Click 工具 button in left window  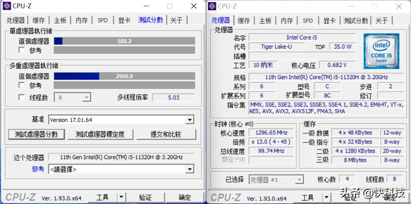tap(102, 197)
